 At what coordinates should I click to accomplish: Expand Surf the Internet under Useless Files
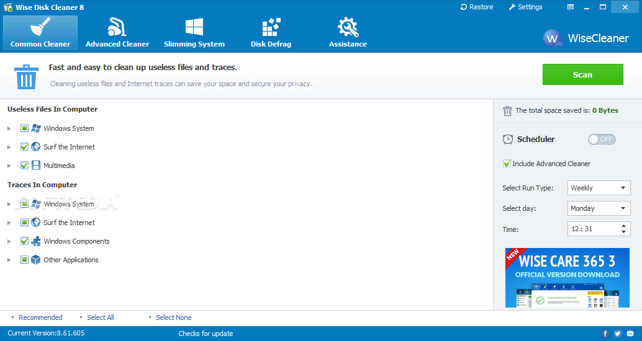click(9, 147)
